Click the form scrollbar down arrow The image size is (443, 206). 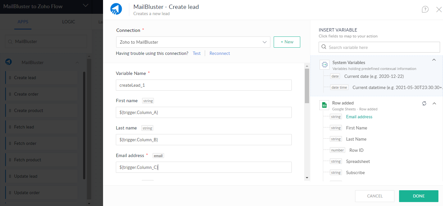coord(307,178)
